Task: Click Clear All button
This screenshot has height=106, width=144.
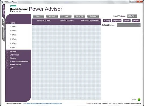Action: point(80,16)
